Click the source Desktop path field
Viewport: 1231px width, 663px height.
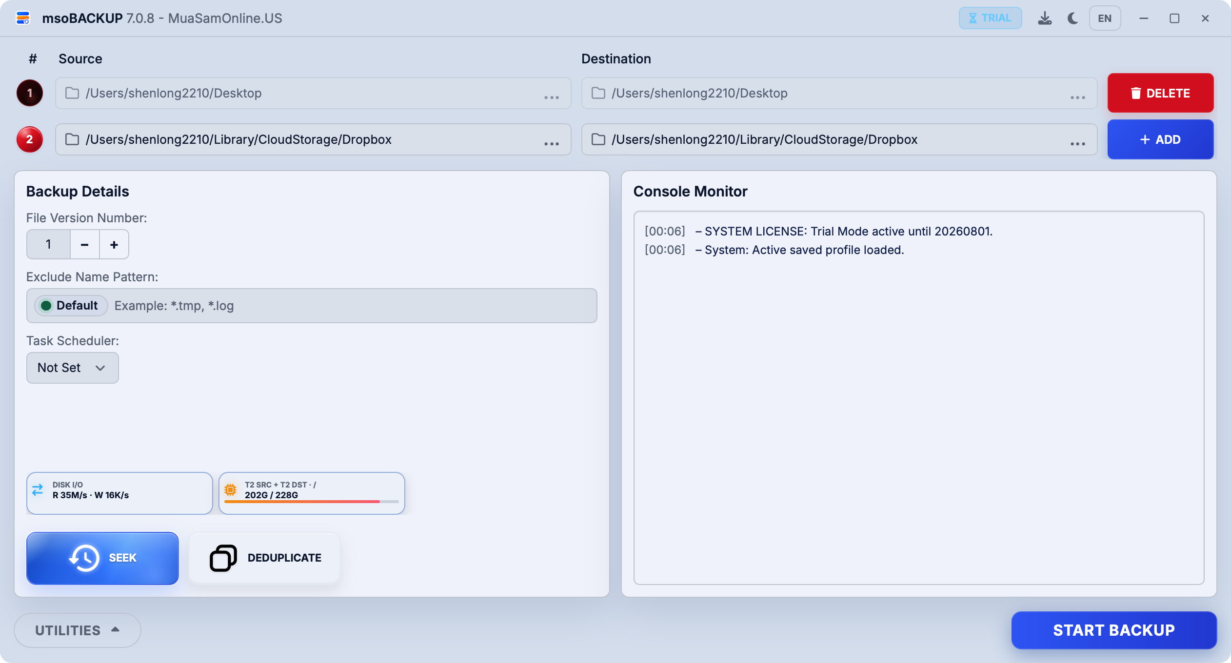pyautogui.click(x=313, y=93)
